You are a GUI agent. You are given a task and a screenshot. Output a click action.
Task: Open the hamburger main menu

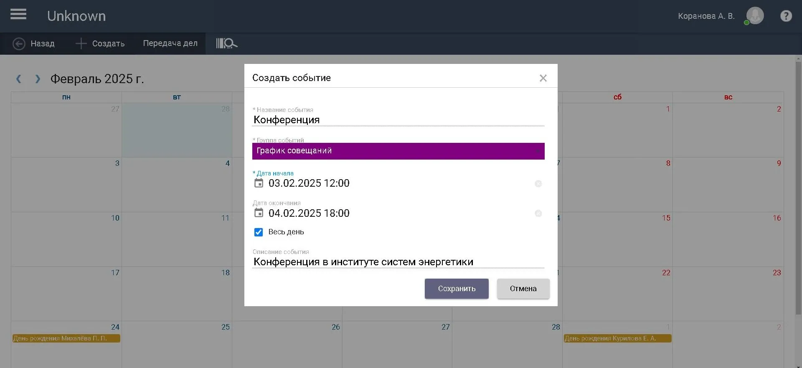pyautogui.click(x=18, y=15)
